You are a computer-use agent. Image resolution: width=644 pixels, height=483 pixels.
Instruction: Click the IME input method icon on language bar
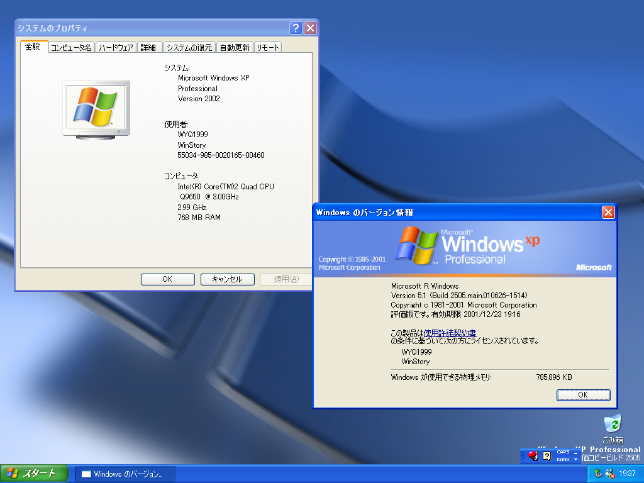pos(533,456)
